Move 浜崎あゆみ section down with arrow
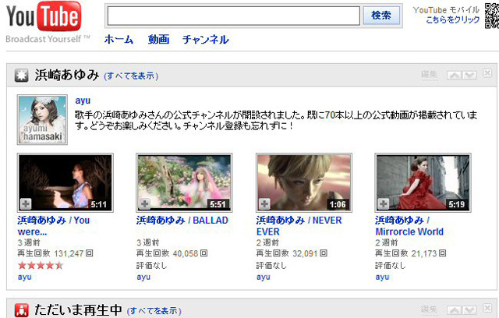This screenshot has width=499, height=318. 469,76
